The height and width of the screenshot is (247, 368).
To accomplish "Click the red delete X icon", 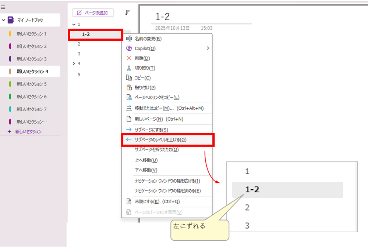I will 129,58.
